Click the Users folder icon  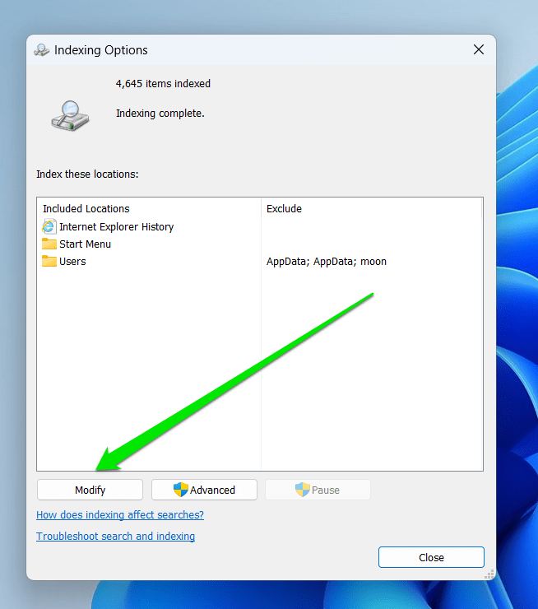[49, 261]
